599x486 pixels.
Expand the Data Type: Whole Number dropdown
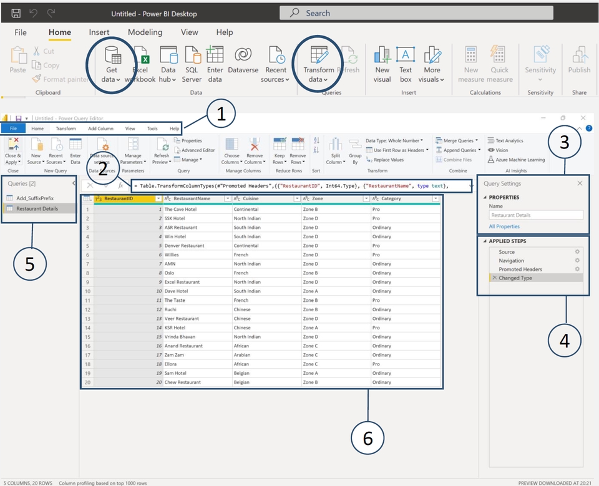click(394, 140)
